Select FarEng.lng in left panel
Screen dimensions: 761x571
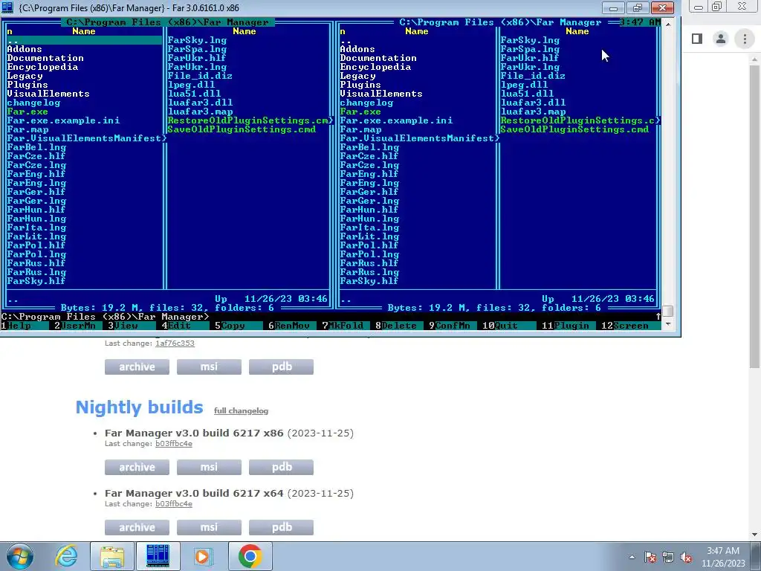point(37,183)
